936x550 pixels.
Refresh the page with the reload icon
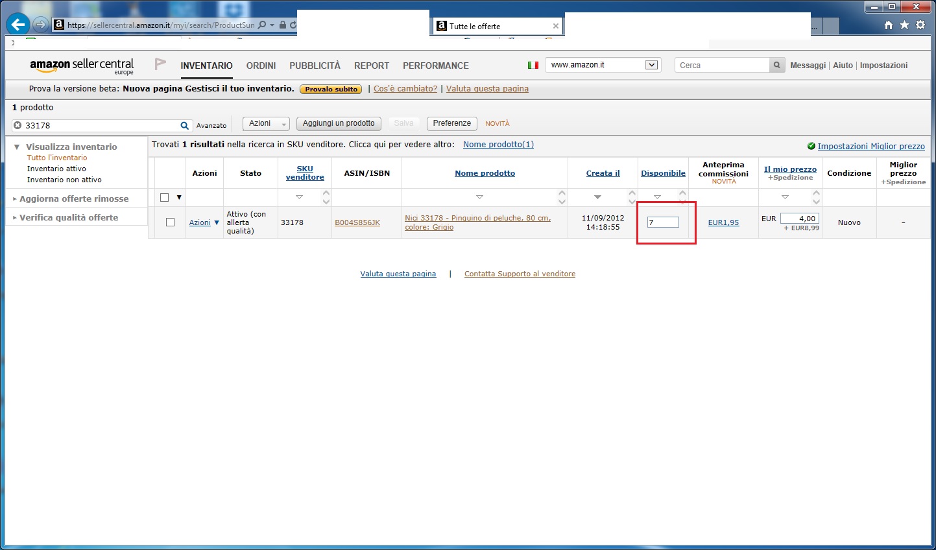tap(293, 25)
